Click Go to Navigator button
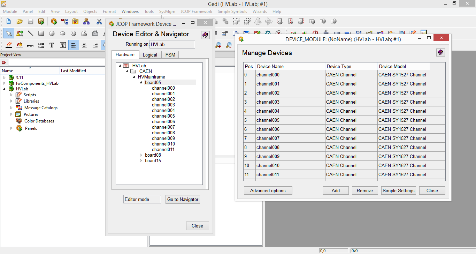This screenshot has height=254, width=476. [183, 199]
